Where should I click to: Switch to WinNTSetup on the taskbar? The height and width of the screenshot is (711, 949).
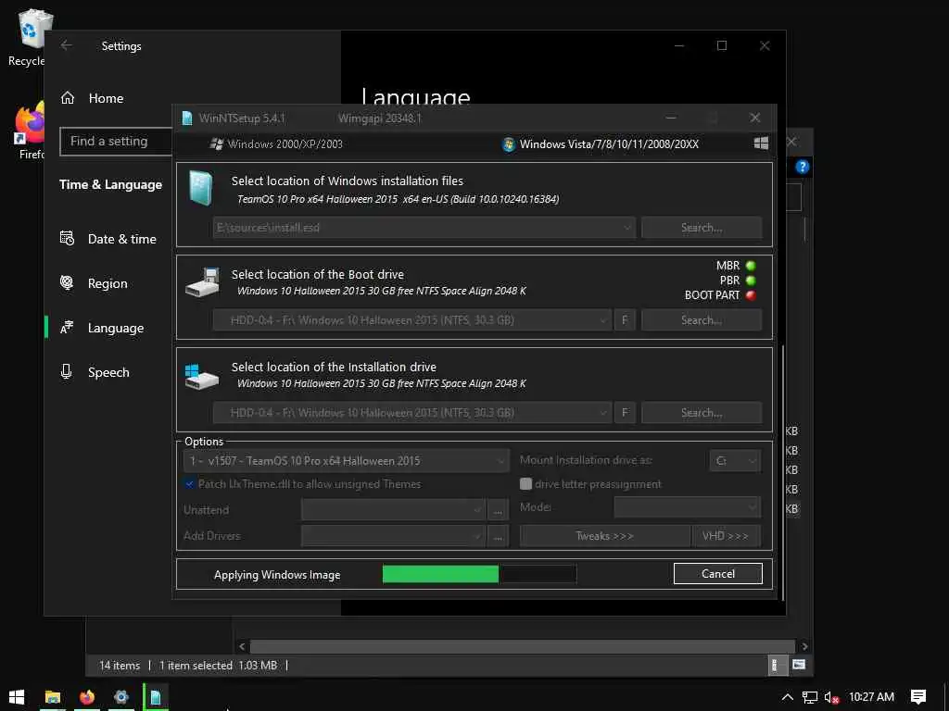point(156,697)
